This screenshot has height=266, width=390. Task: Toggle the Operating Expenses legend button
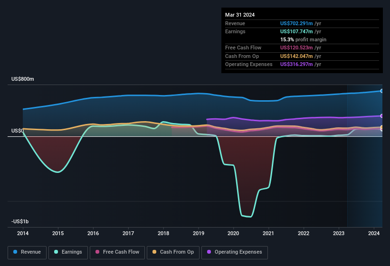(235, 252)
